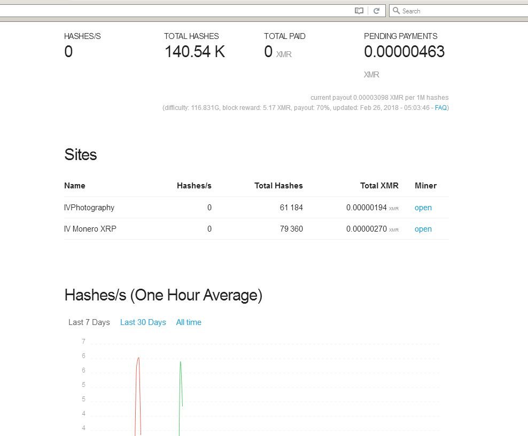Select the Last 7 Days tab
Image resolution: width=528 pixels, height=436 pixels.
click(89, 322)
